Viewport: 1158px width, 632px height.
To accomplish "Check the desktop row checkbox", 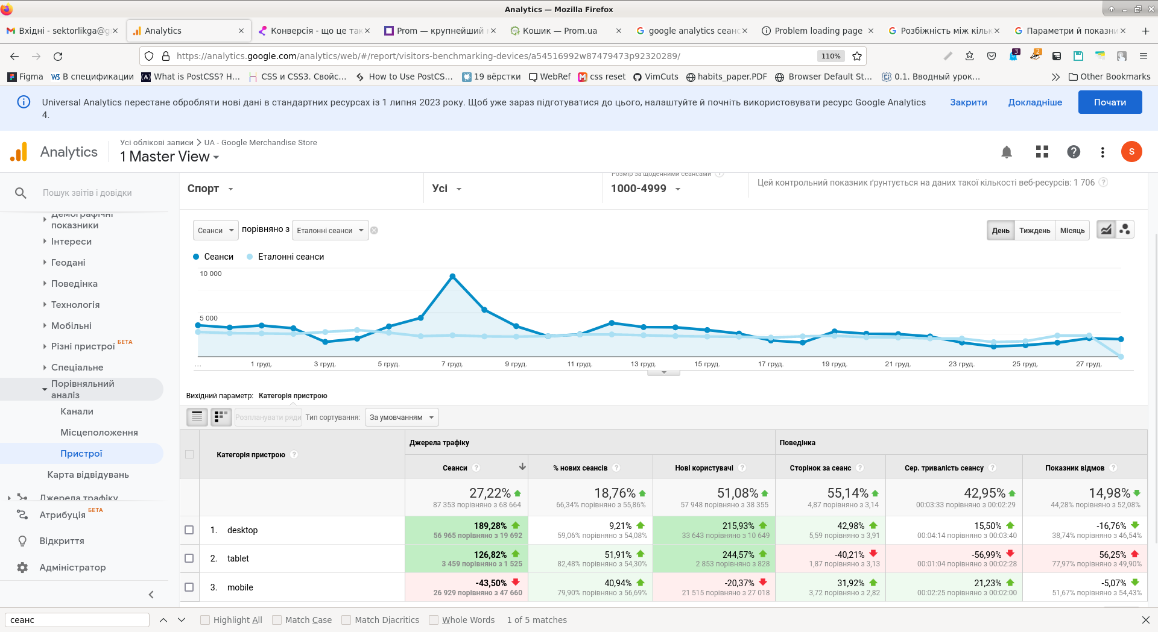I will [x=189, y=530].
